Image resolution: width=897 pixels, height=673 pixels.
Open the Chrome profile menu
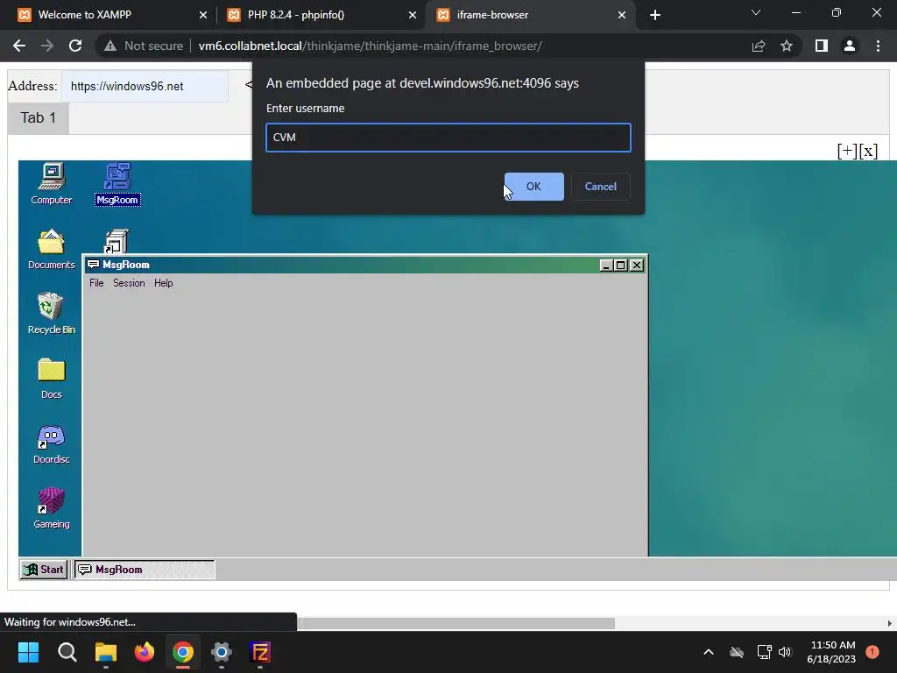tap(850, 46)
